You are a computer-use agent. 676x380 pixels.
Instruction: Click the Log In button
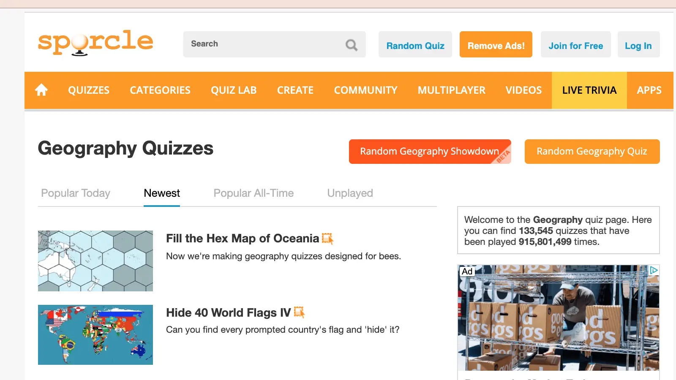[638, 44]
